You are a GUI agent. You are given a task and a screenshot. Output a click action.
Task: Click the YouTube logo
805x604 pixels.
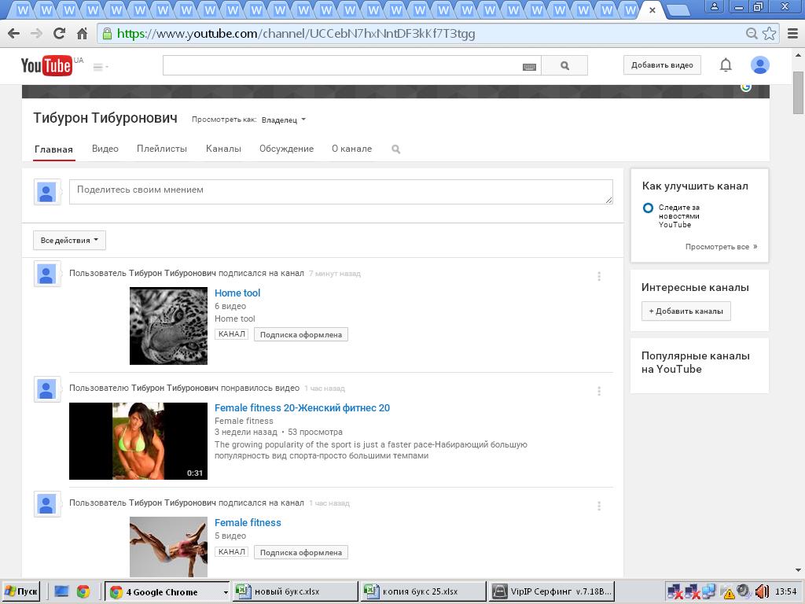click(46, 66)
